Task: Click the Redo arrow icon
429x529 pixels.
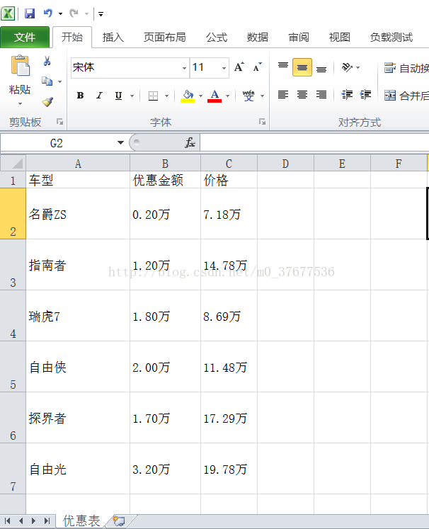Action: click(74, 13)
